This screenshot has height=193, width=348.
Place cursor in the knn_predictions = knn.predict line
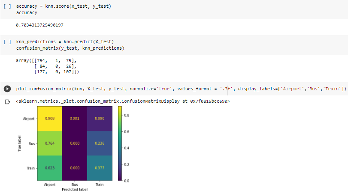(64, 42)
